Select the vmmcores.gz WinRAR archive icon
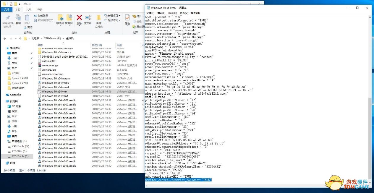374x193 pixels. (39, 65)
